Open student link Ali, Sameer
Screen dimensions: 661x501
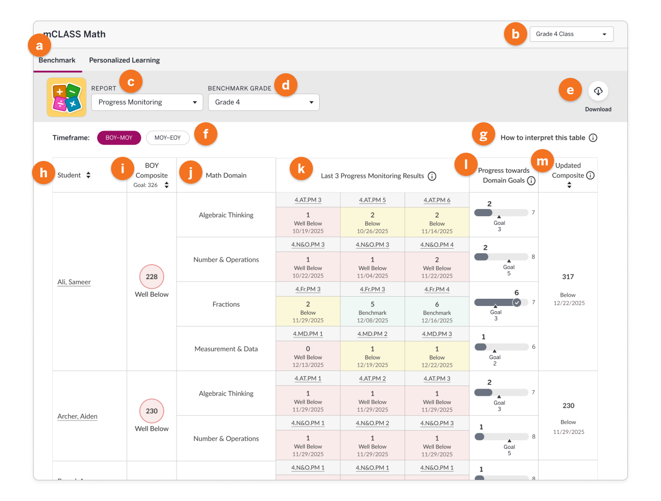[x=74, y=282]
